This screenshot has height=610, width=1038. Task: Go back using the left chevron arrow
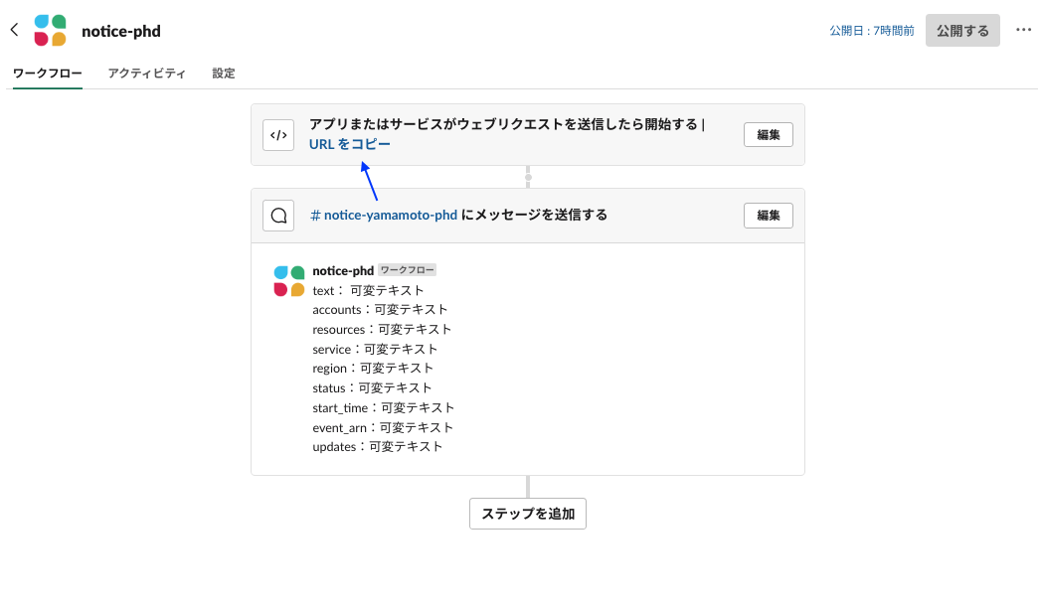pos(15,30)
